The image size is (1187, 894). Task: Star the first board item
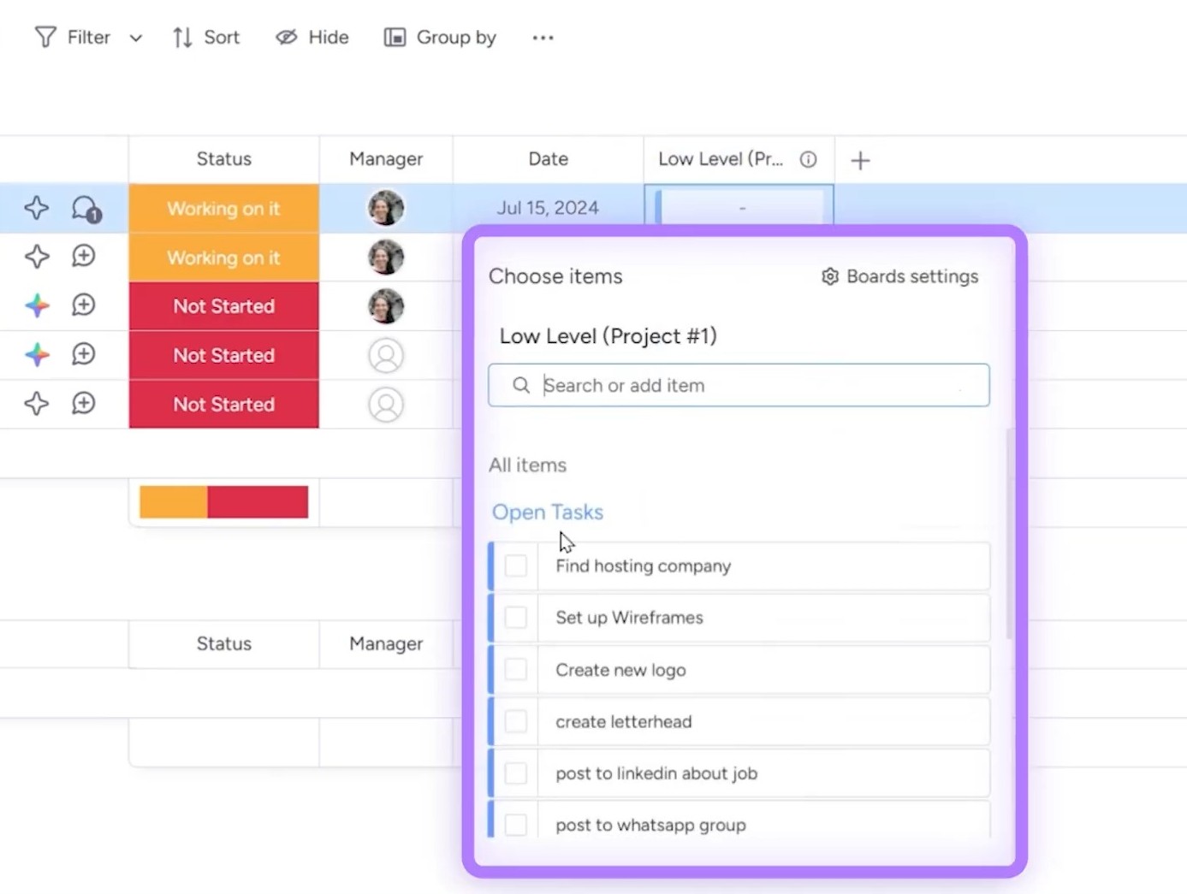[x=37, y=207]
